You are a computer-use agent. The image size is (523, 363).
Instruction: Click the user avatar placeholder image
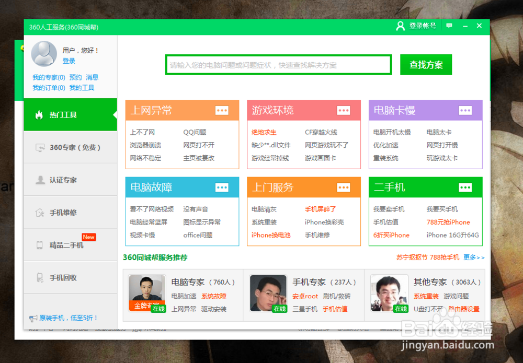(x=44, y=54)
